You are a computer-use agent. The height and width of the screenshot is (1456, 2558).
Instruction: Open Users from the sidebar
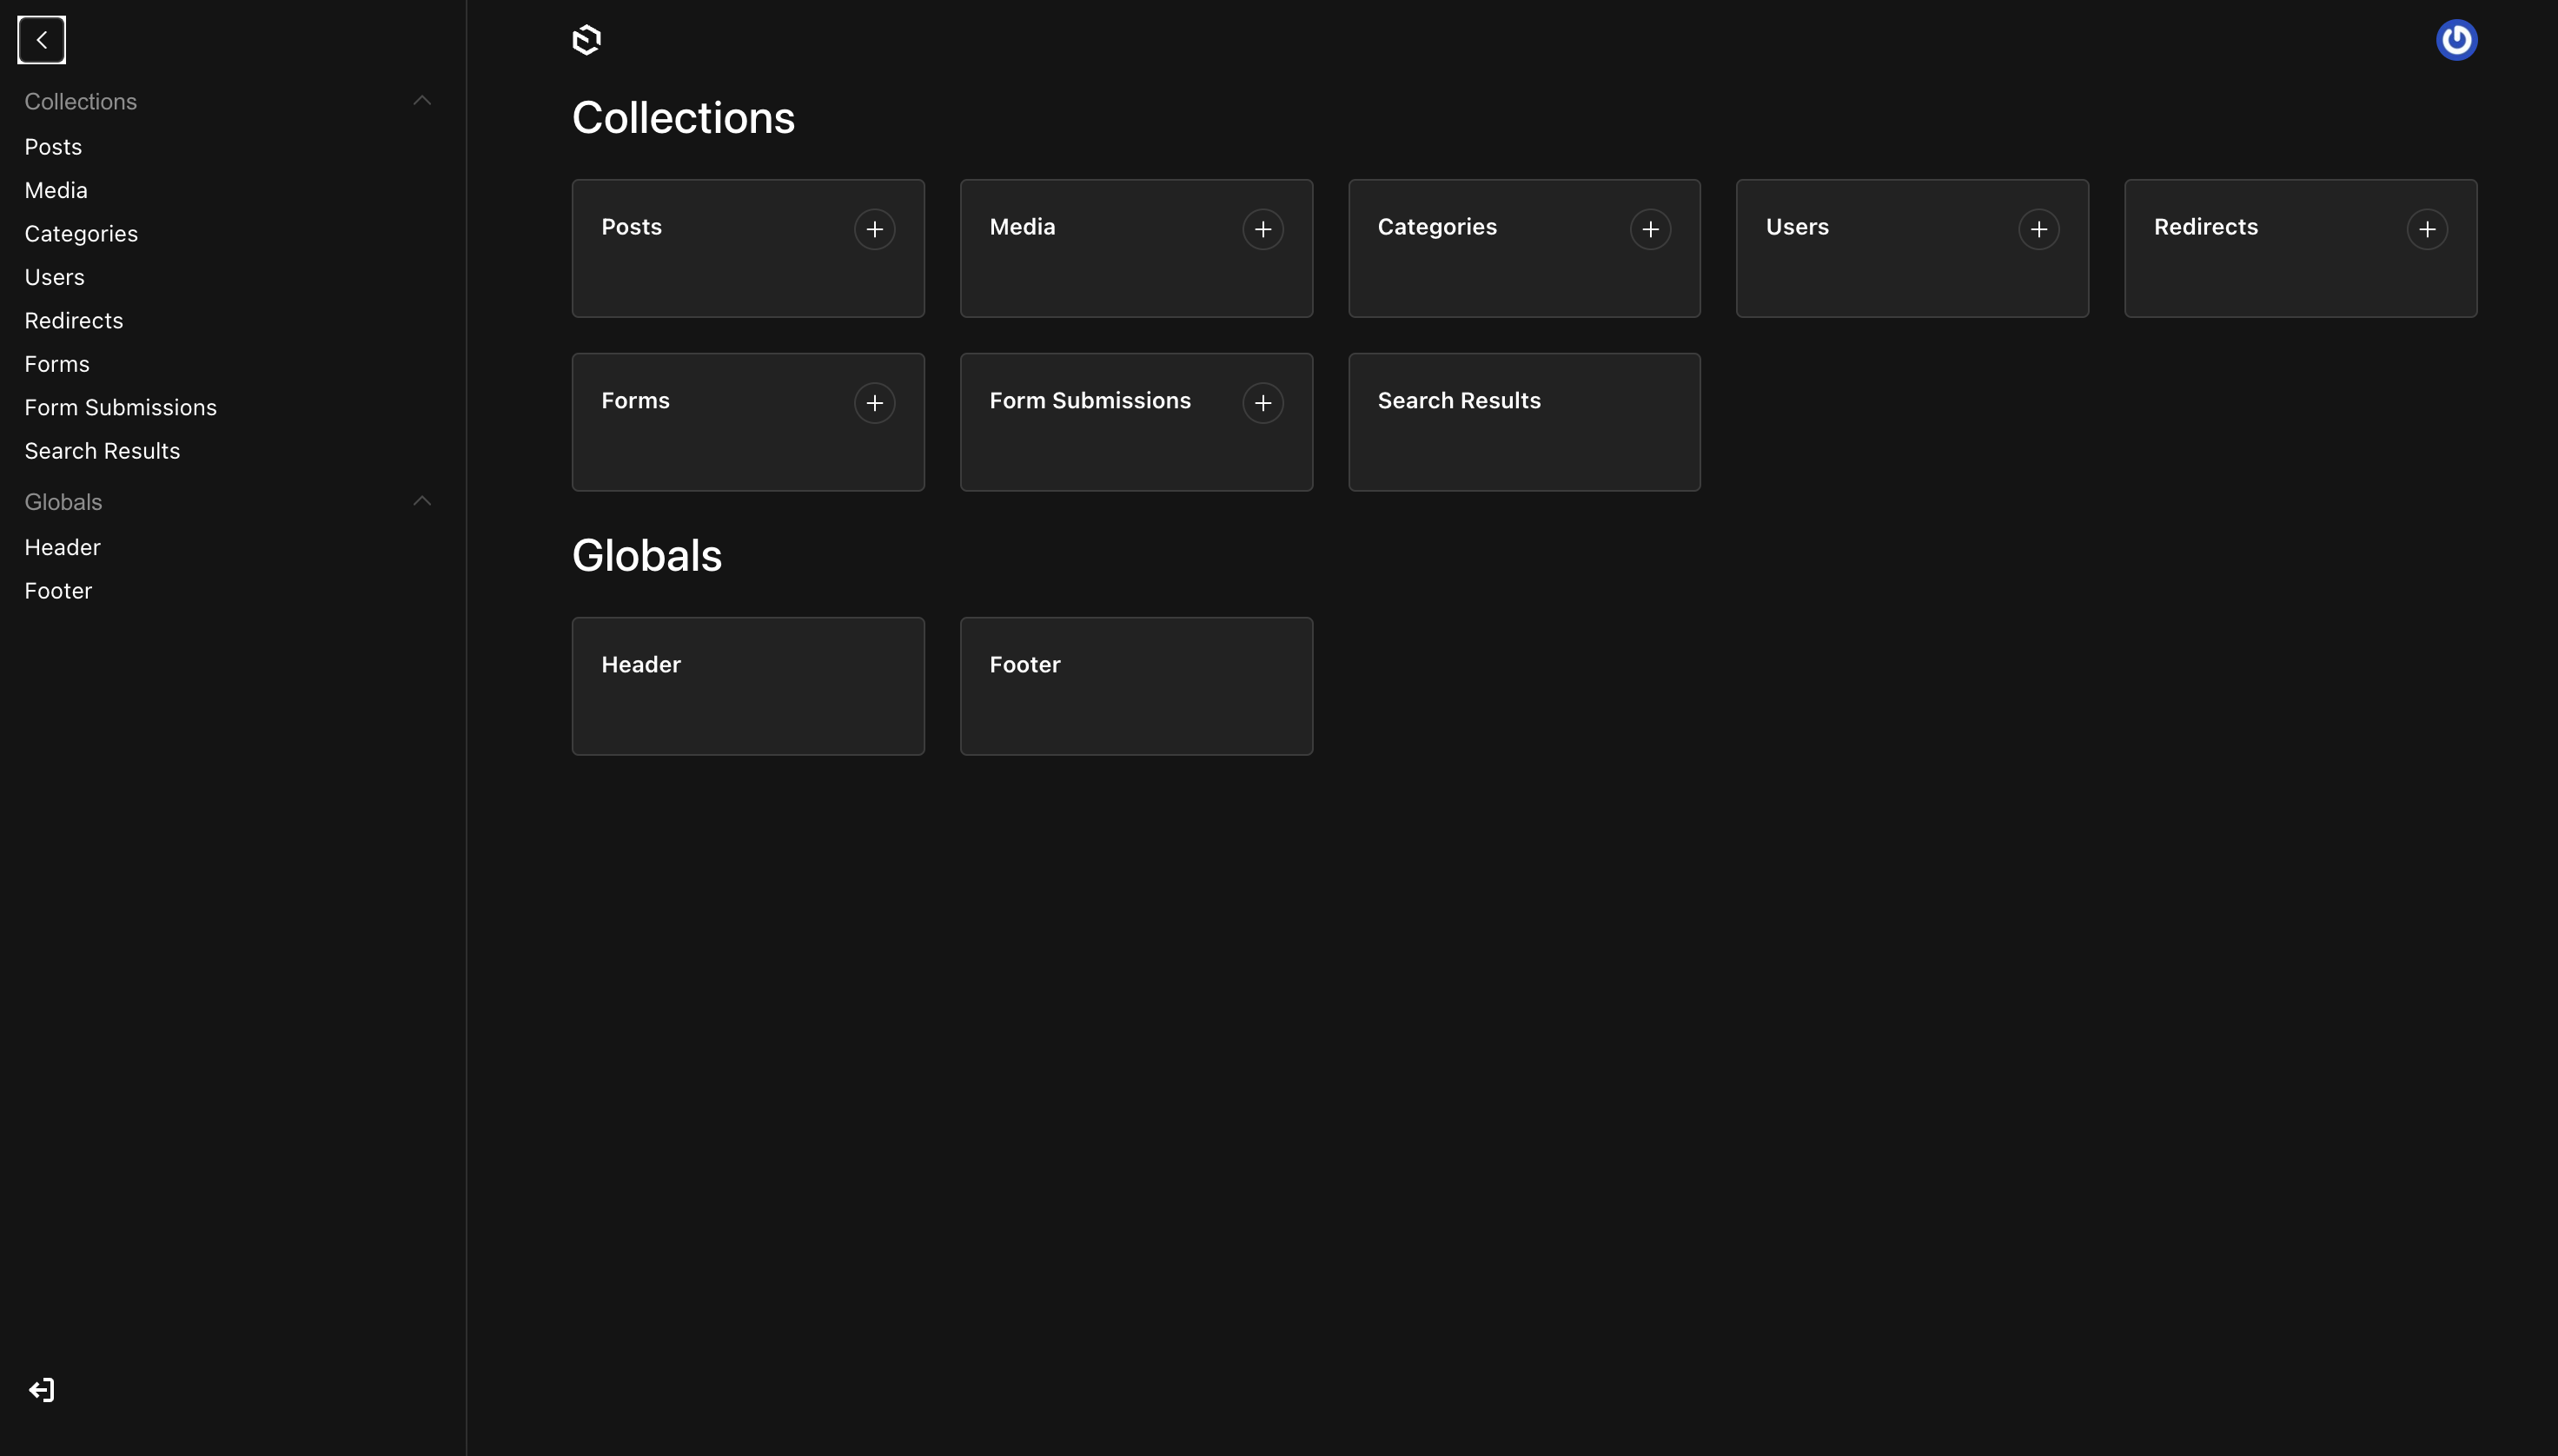(54, 277)
